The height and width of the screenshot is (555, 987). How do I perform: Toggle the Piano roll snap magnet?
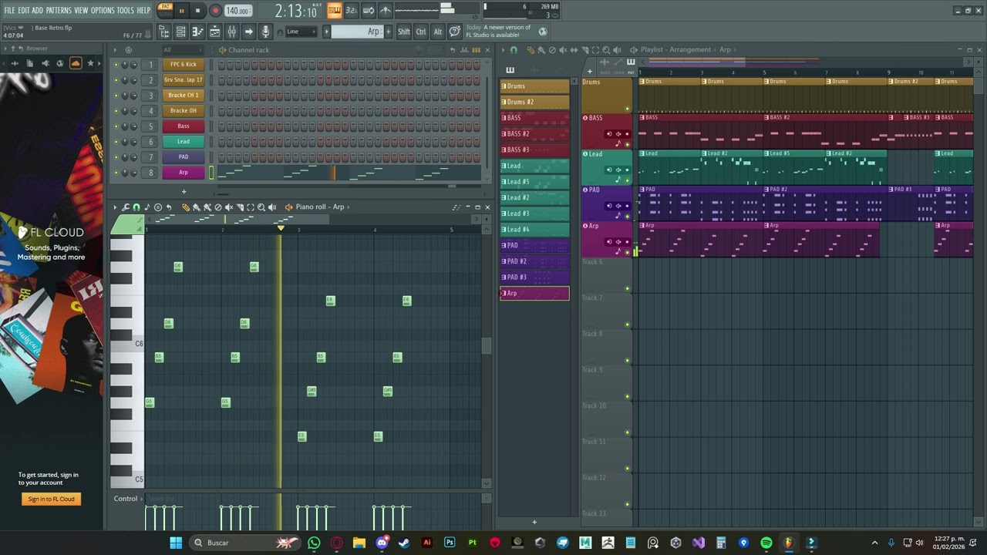(136, 207)
